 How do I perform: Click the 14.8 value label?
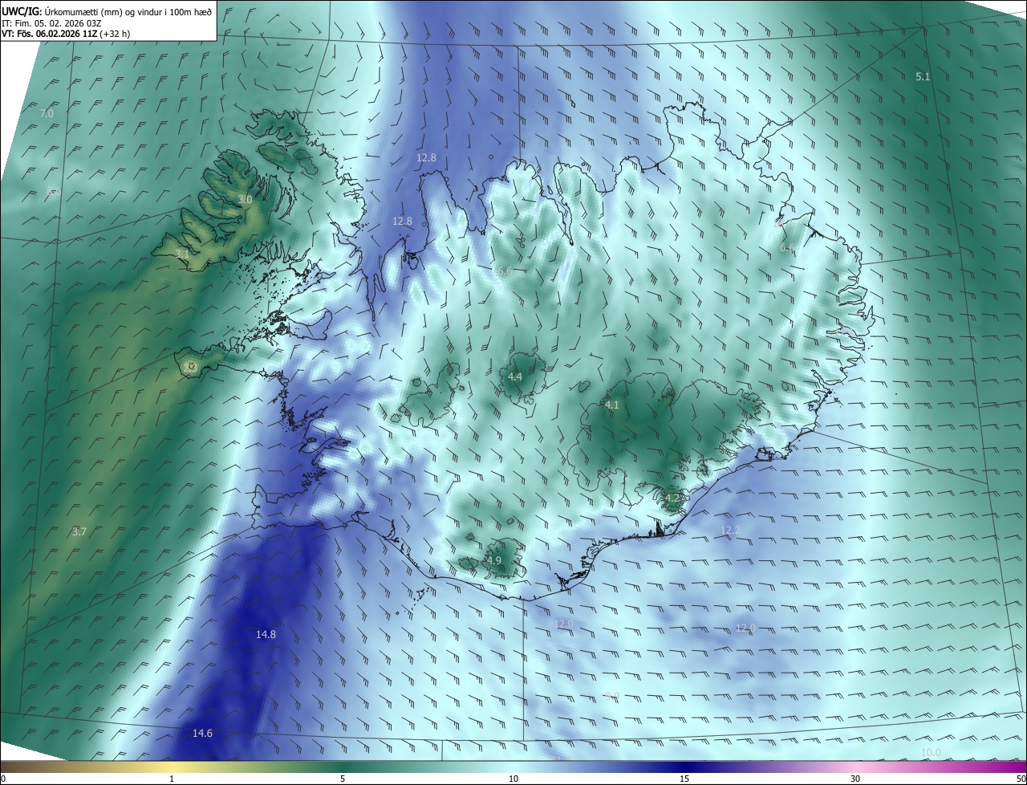point(266,634)
